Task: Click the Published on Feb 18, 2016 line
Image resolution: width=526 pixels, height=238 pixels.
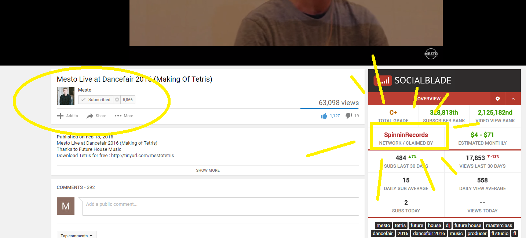Action: point(85,137)
